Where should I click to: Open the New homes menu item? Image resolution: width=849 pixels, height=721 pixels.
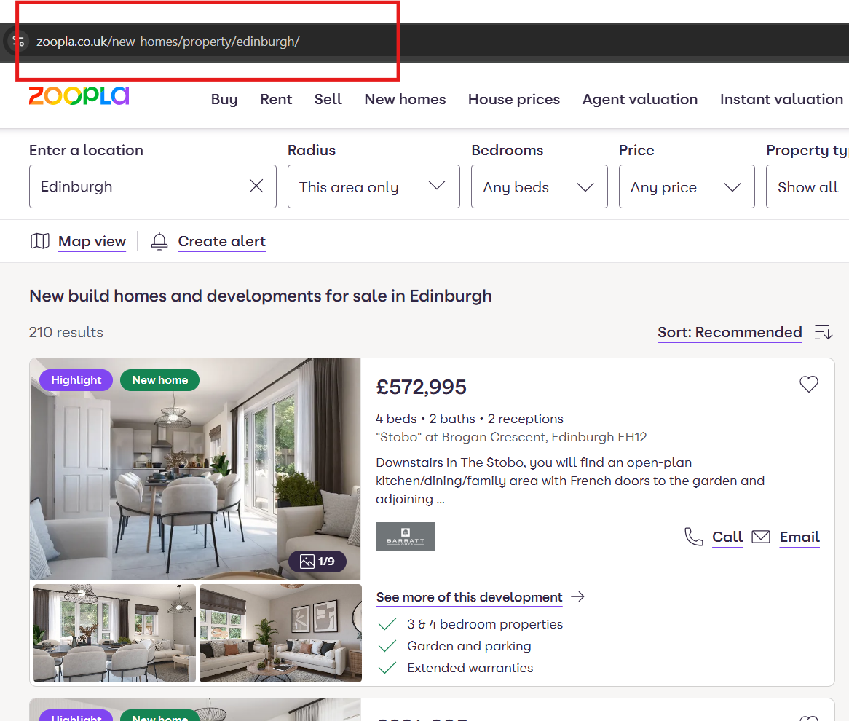click(x=405, y=99)
